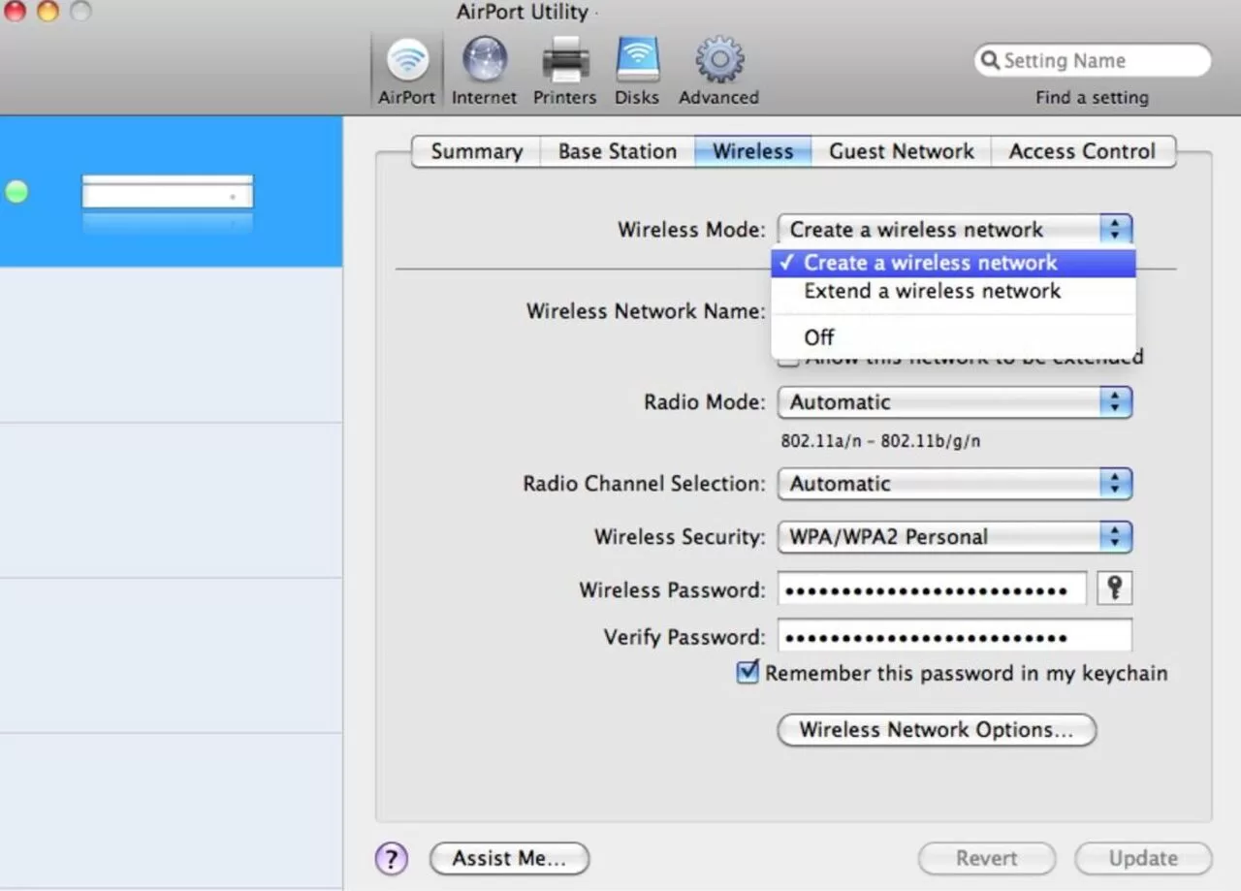Click the Revert button
Image resolution: width=1241 pixels, height=891 pixels.
coord(987,858)
